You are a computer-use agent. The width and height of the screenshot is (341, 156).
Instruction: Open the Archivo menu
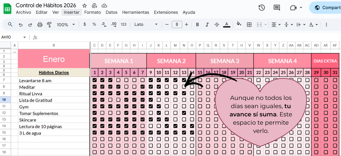[24, 12]
